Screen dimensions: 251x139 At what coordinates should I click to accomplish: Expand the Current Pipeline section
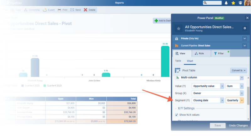245,45
